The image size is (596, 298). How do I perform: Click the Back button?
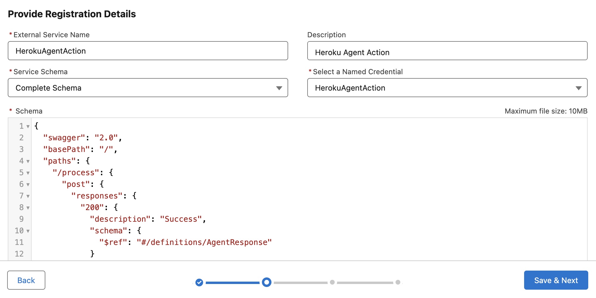pyautogui.click(x=26, y=280)
